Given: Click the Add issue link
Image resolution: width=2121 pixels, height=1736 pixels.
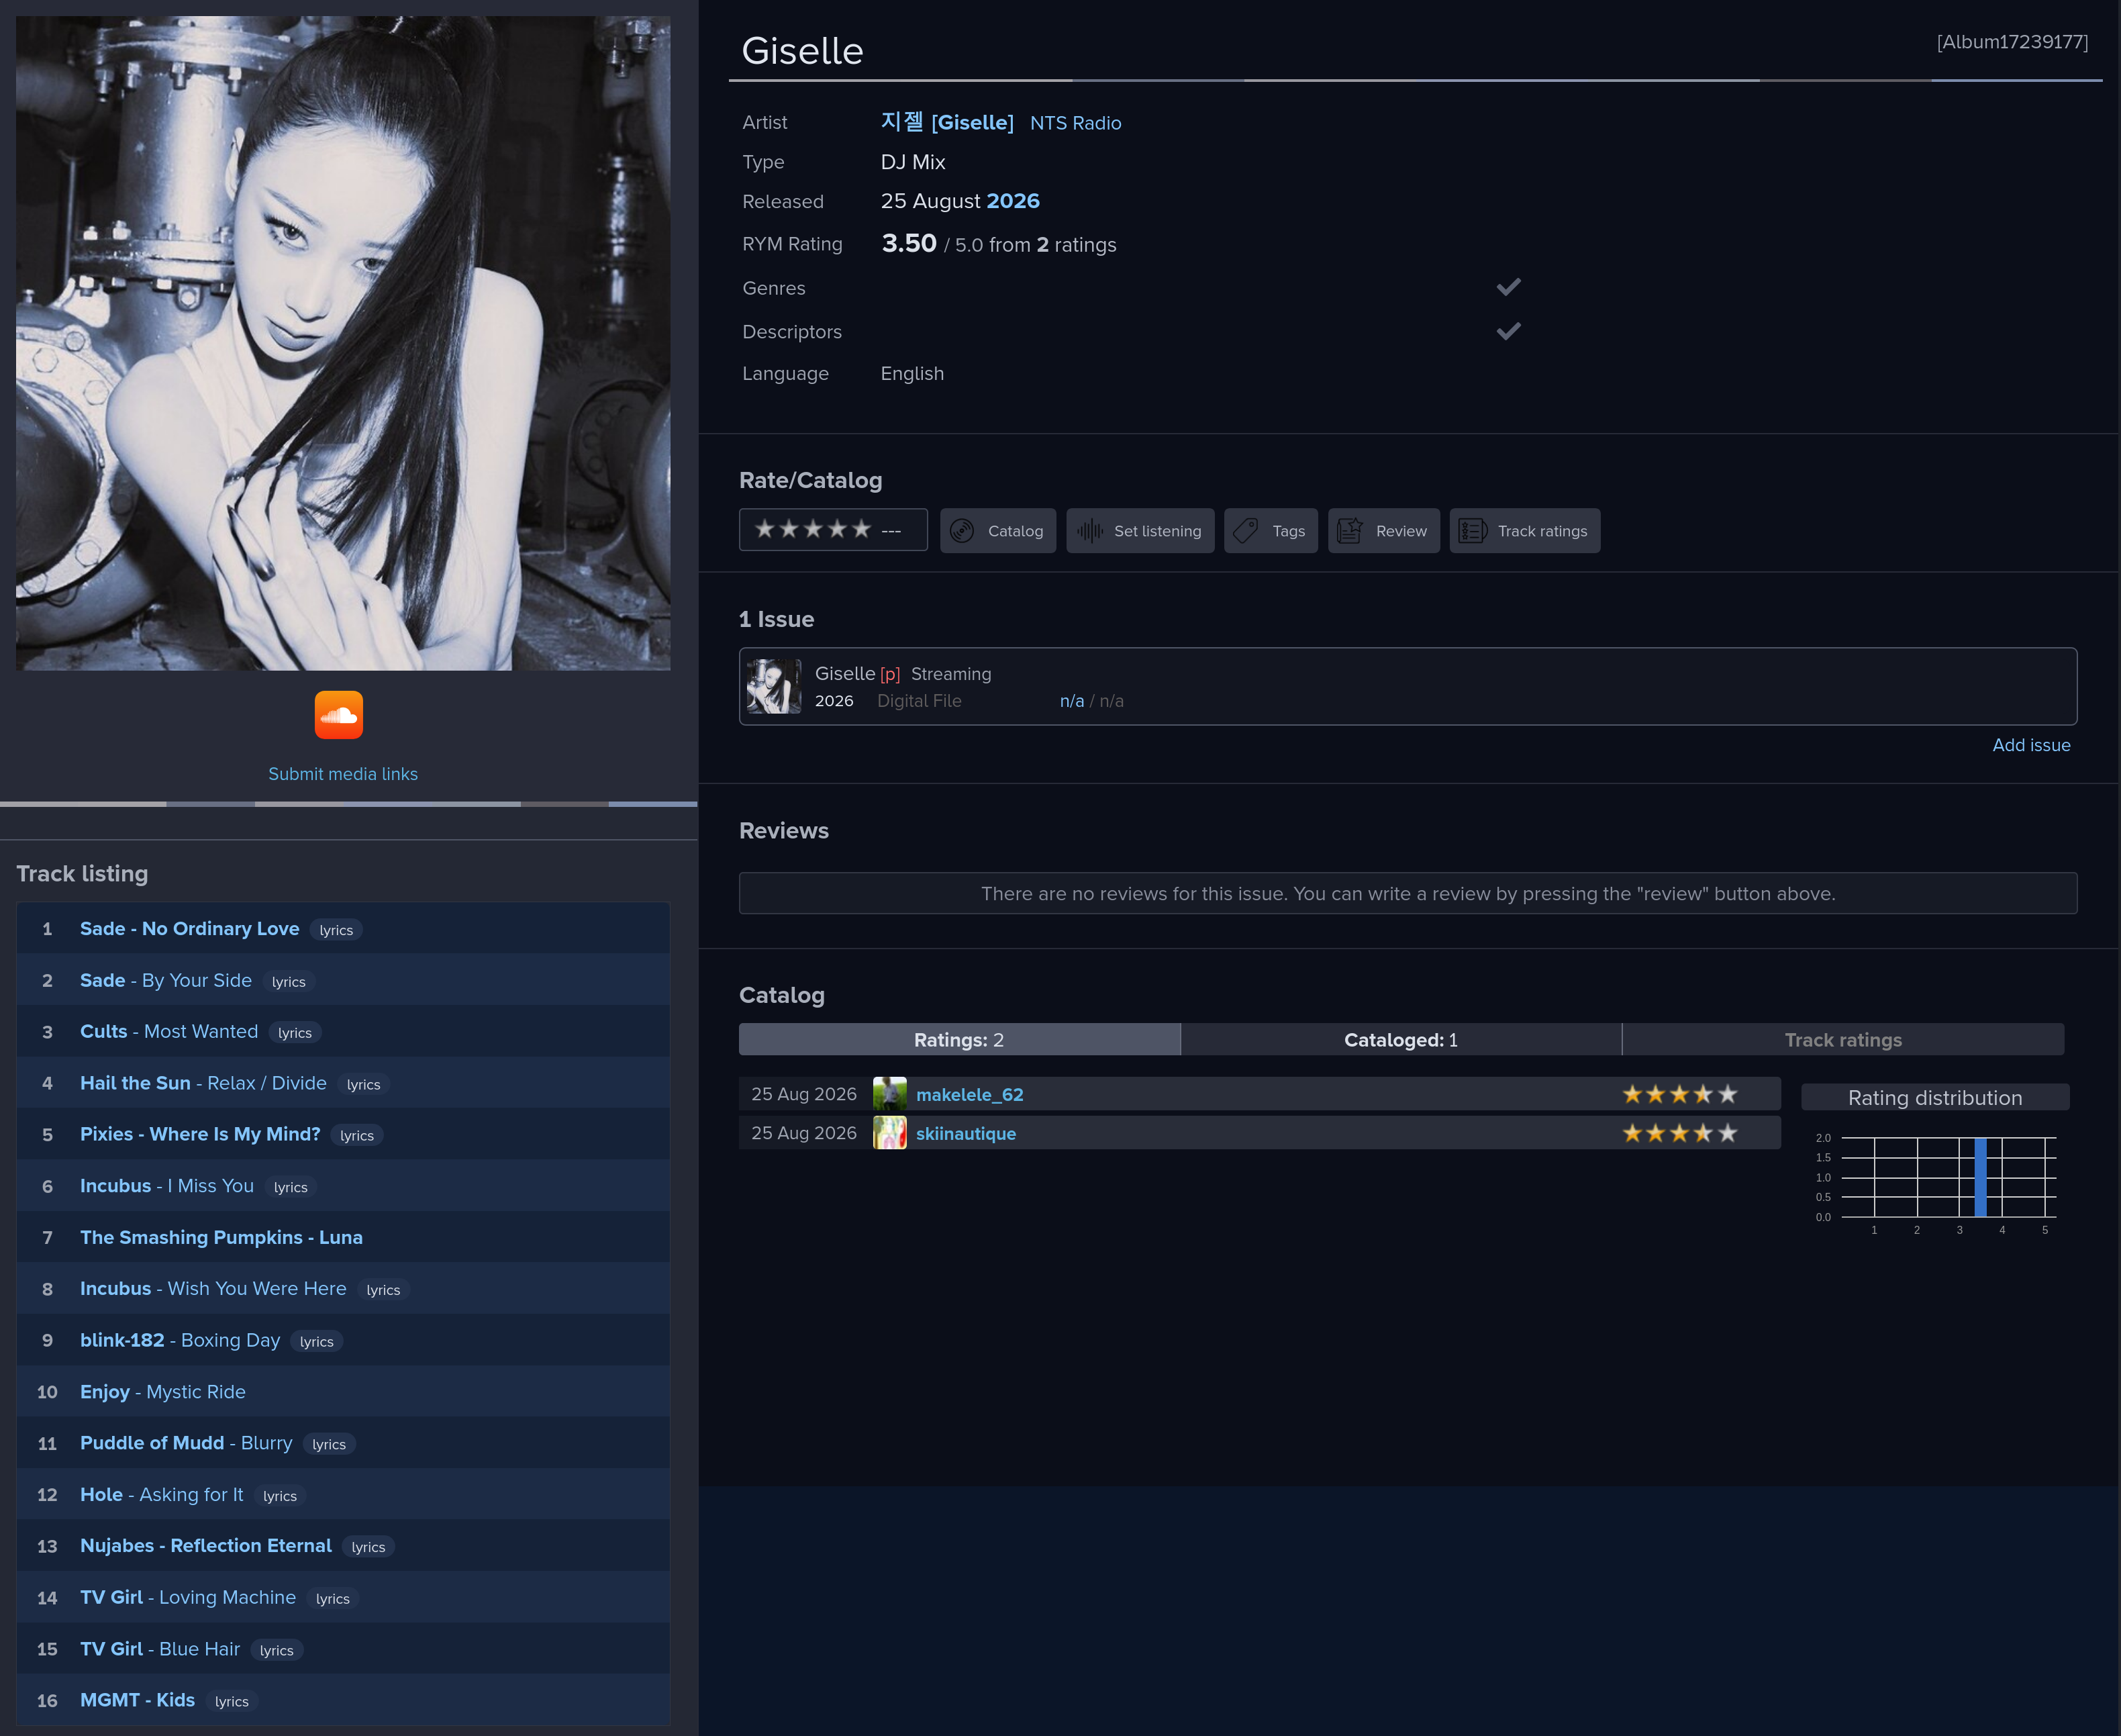Looking at the screenshot, I should [2031, 745].
